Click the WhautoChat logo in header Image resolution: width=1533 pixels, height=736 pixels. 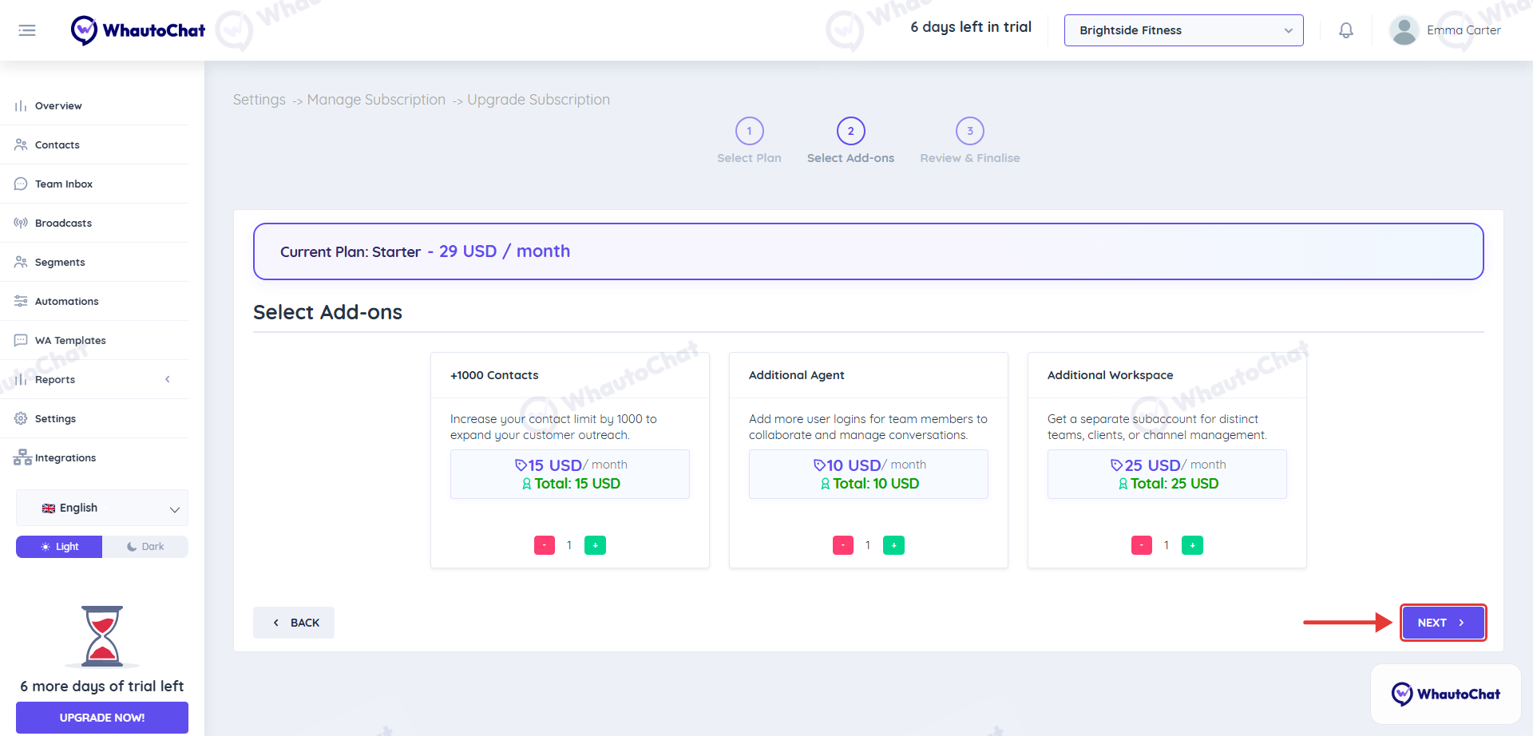pos(138,30)
